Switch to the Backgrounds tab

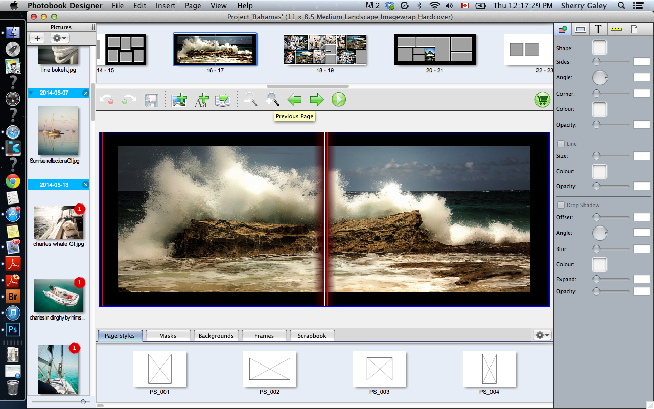click(216, 336)
